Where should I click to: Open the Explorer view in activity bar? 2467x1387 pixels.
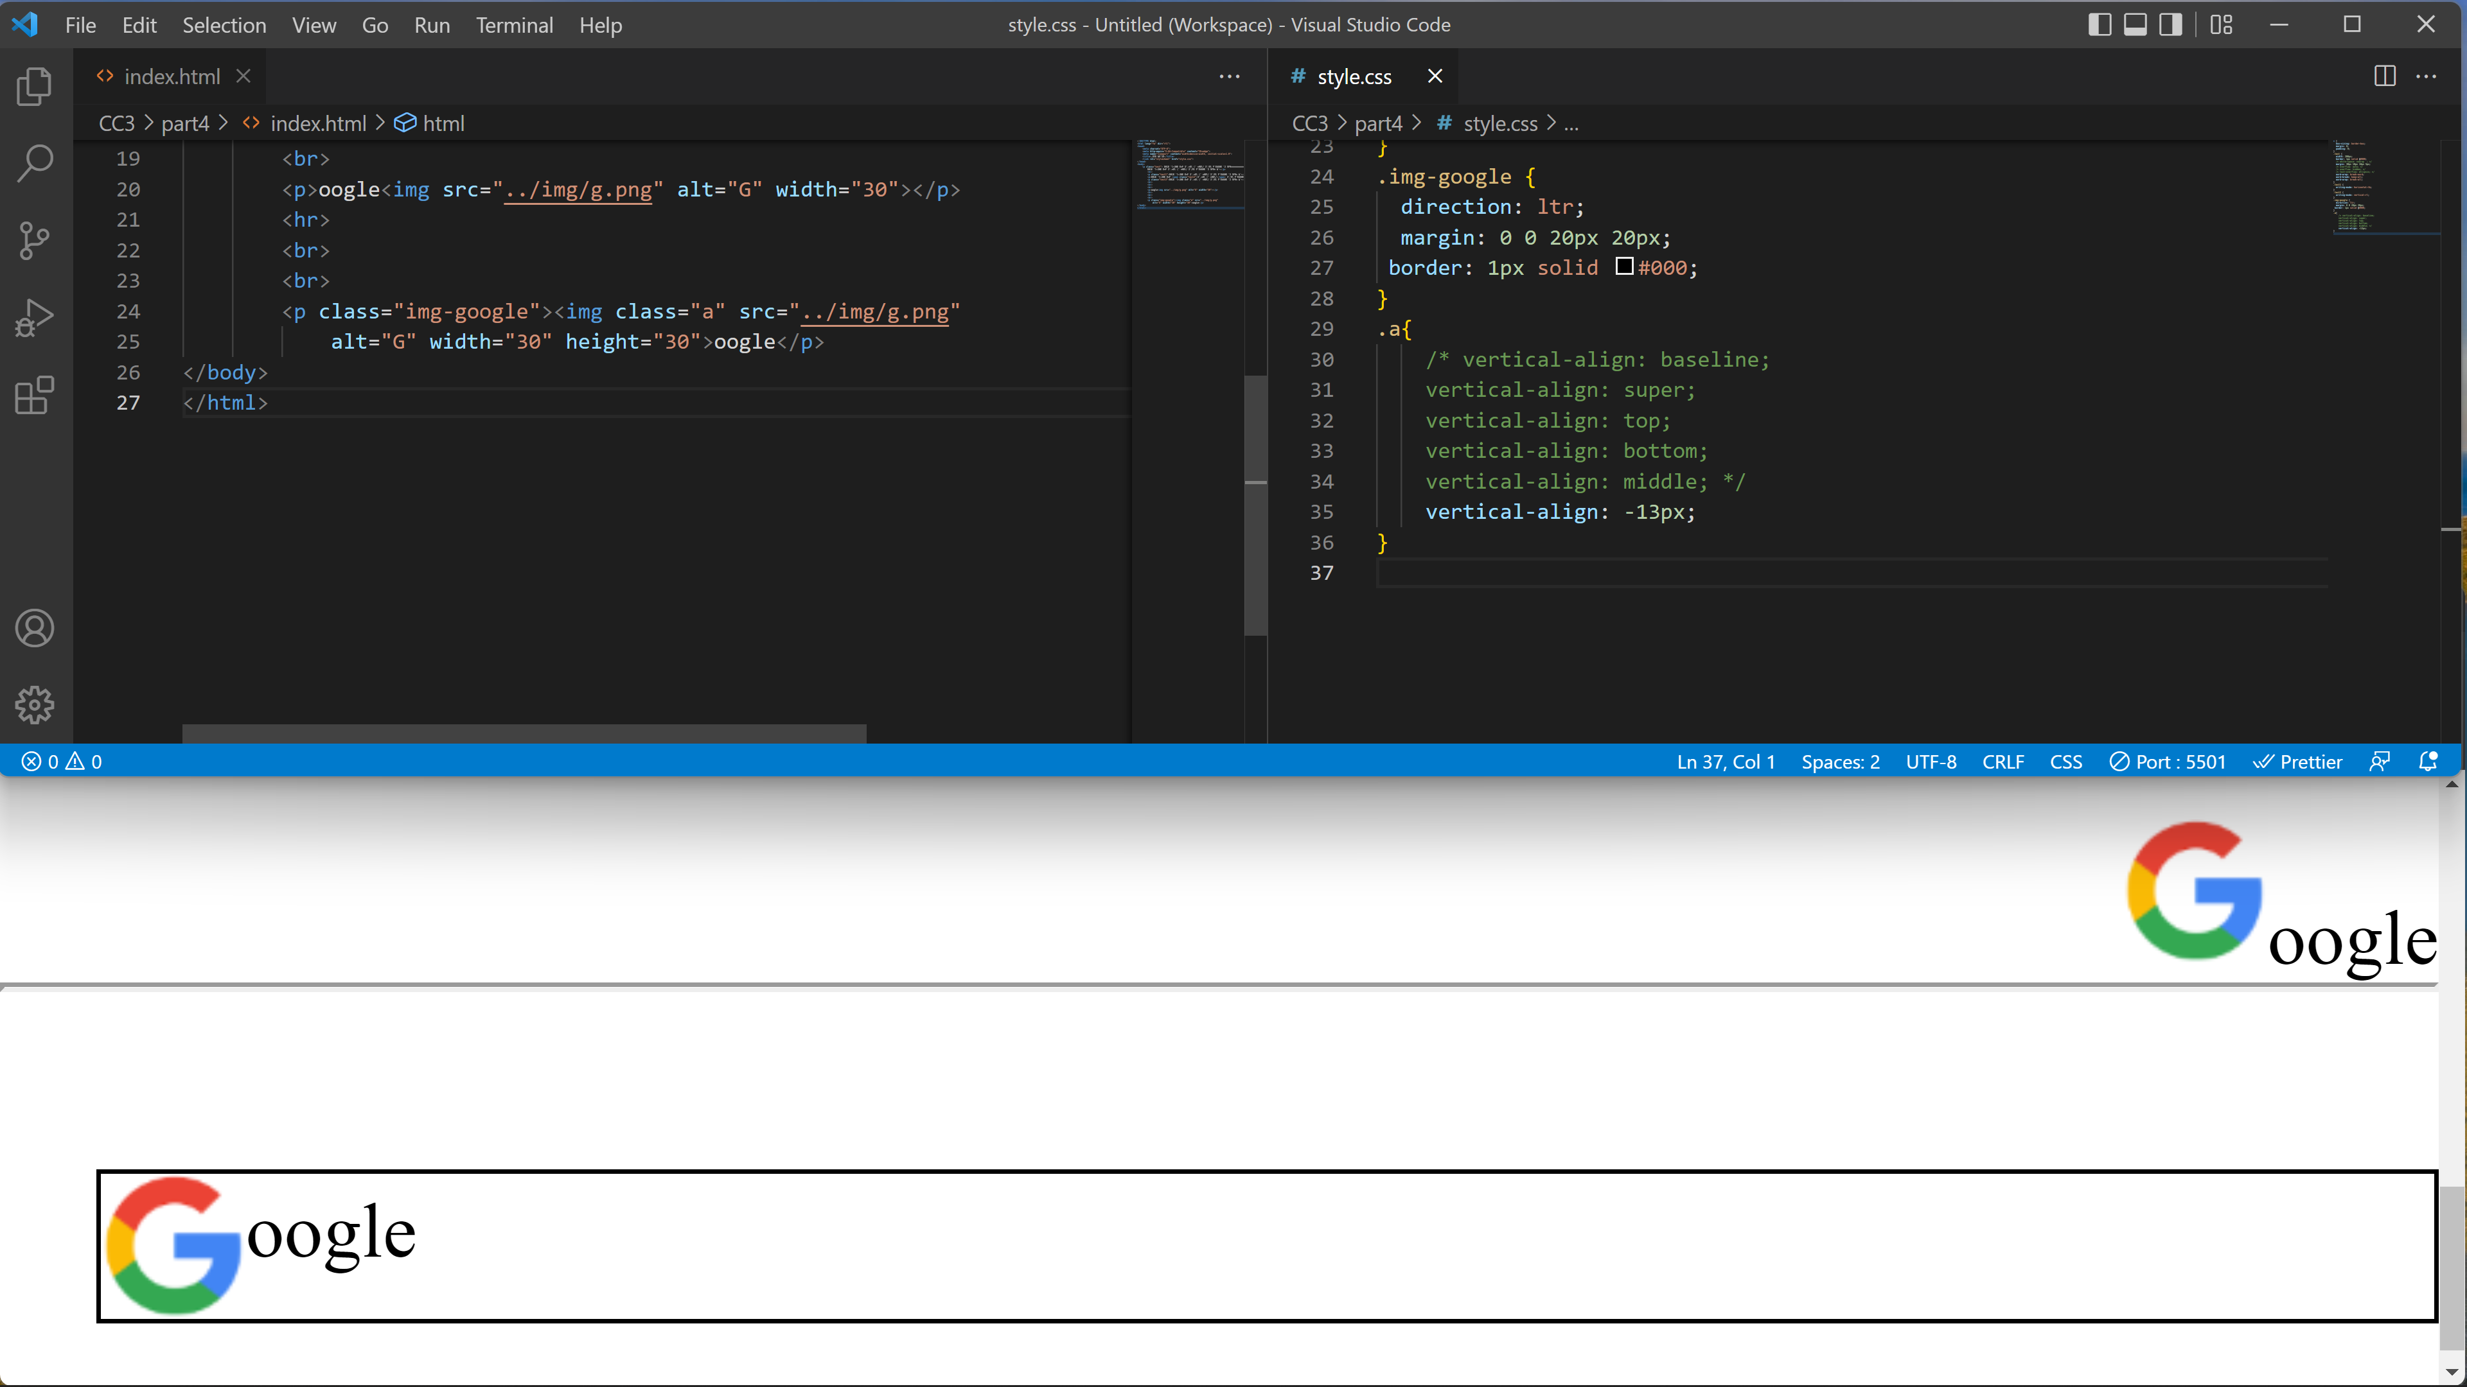pyautogui.click(x=35, y=86)
